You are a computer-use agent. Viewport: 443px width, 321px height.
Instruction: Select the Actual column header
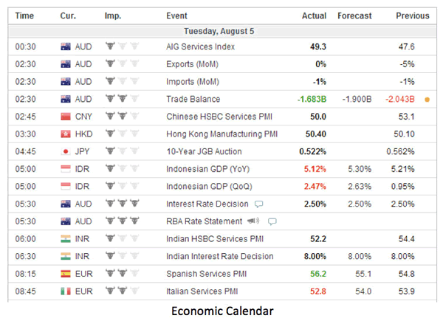[314, 15]
